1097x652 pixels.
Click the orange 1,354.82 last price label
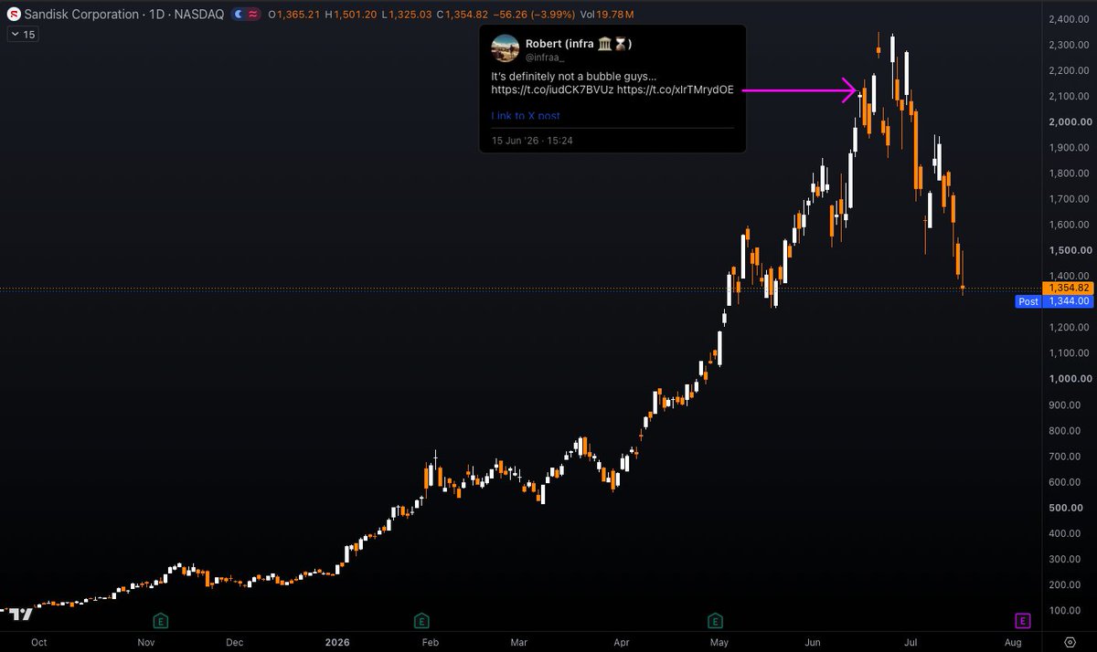(1070, 288)
